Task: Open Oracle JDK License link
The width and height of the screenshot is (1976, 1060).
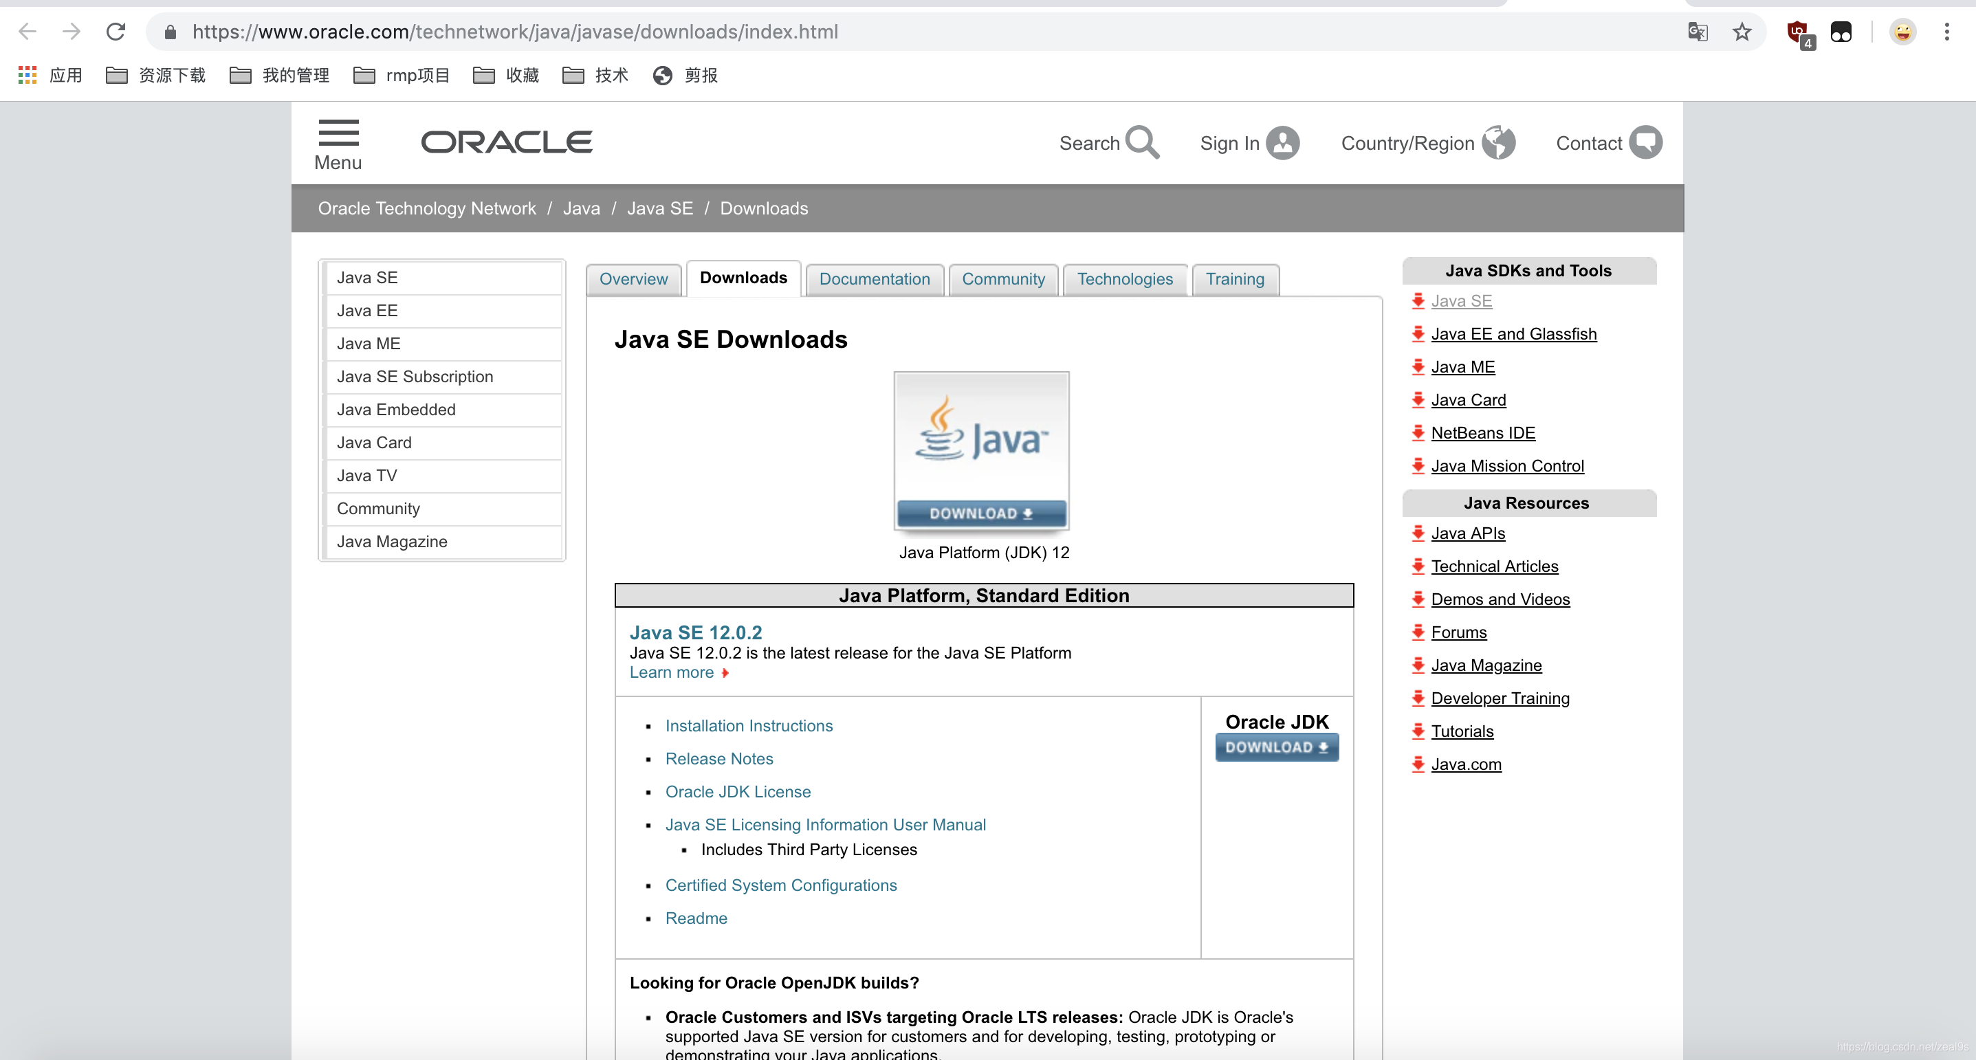Action: (738, 791)
